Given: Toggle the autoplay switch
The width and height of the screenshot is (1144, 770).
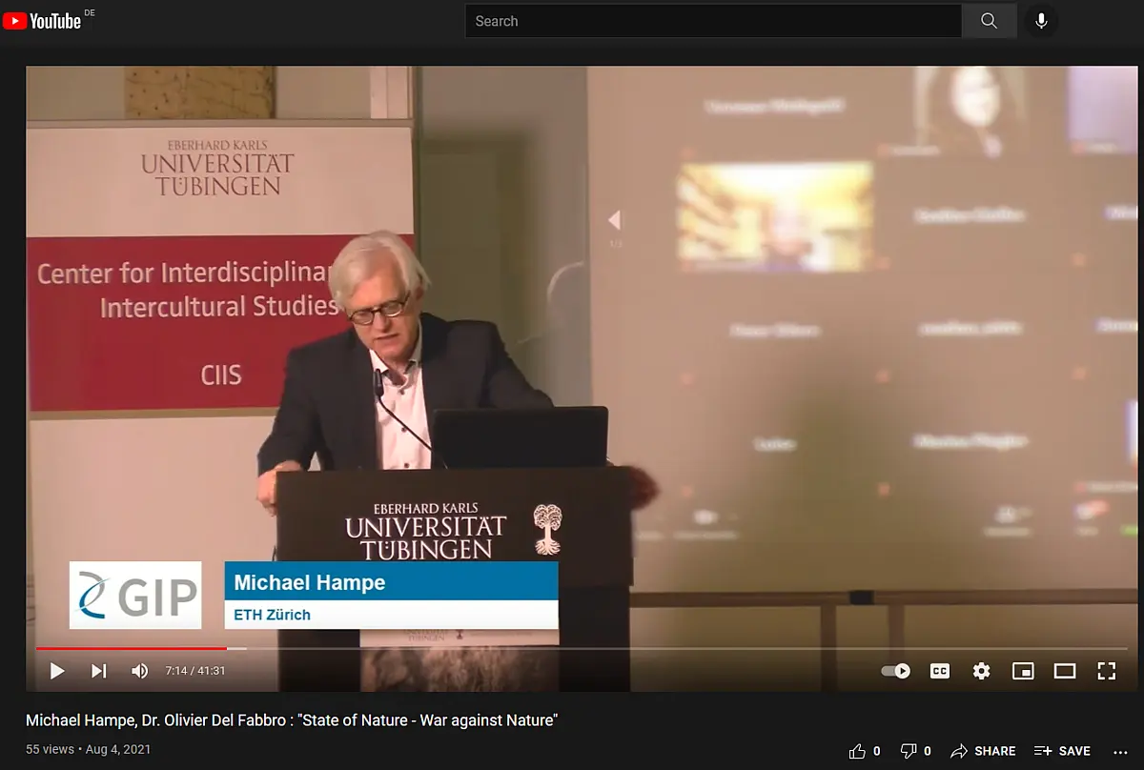Looking at the screenshot, I should 895,671.
